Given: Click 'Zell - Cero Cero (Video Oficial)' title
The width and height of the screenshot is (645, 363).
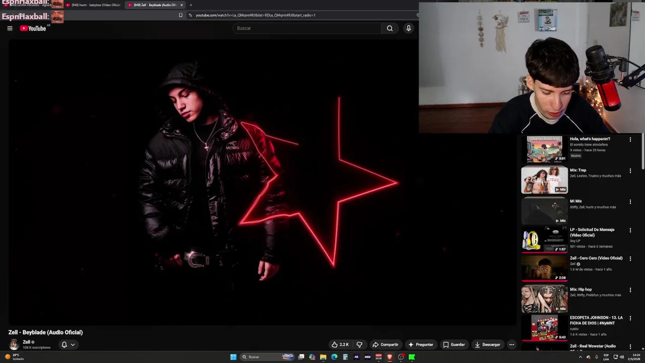Looking at the screenshot, I should tap(596, 258).
